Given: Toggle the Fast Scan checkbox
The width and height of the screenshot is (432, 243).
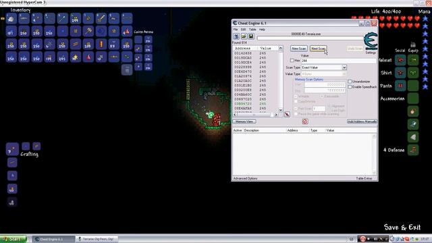Looking at the screenshot, I should tap(296, 109).
